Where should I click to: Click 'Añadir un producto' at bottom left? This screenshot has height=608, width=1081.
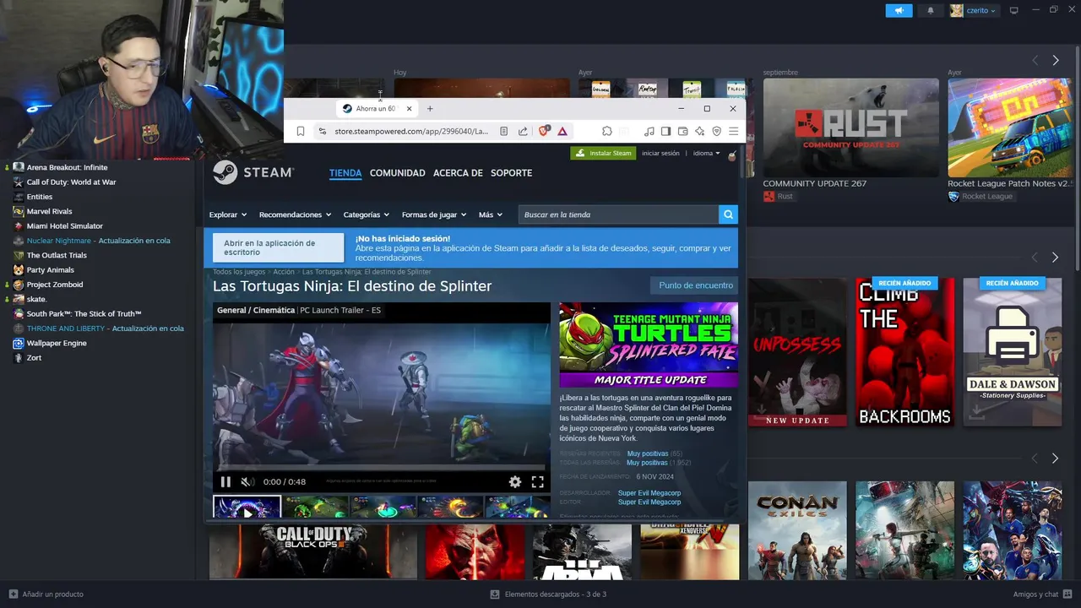[46, 594]
